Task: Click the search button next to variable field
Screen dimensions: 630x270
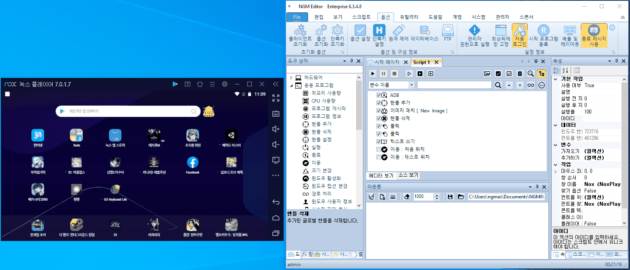Action: tap(498, 85)
